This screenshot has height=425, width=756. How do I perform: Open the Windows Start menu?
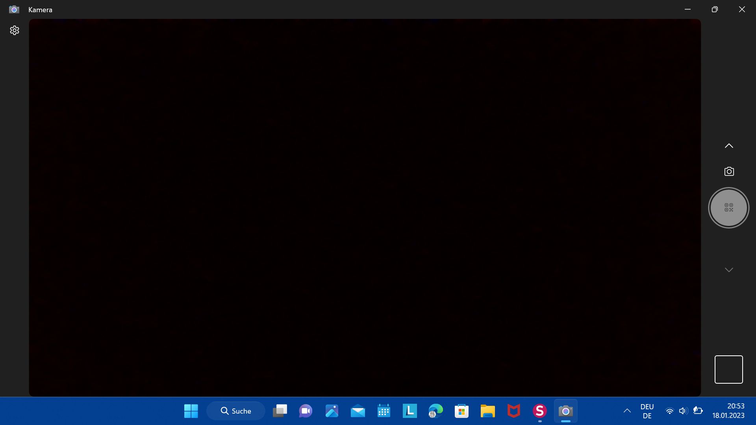[191, 411]
